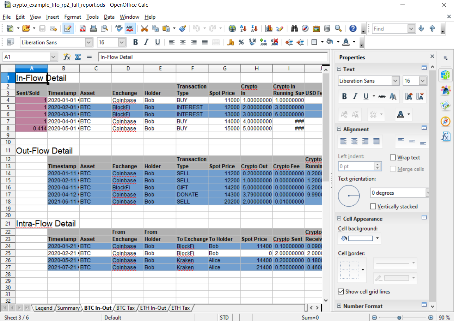454x321 pixels.
Task: Enable AutoSpellcheck
Action: pos(130,29)
